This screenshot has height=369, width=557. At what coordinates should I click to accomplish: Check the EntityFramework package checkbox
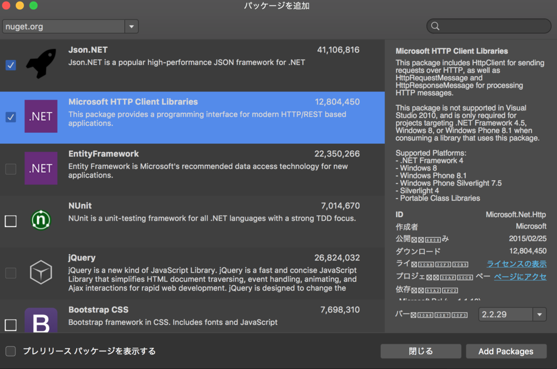(x=11, y=169)
